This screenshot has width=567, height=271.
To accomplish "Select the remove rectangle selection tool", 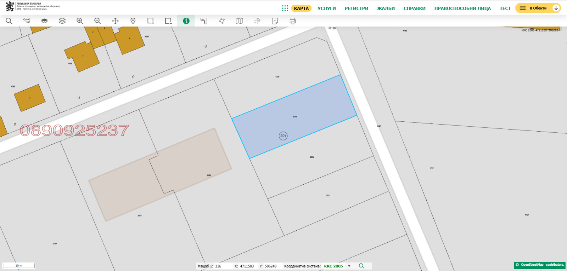I will [168, 21].
